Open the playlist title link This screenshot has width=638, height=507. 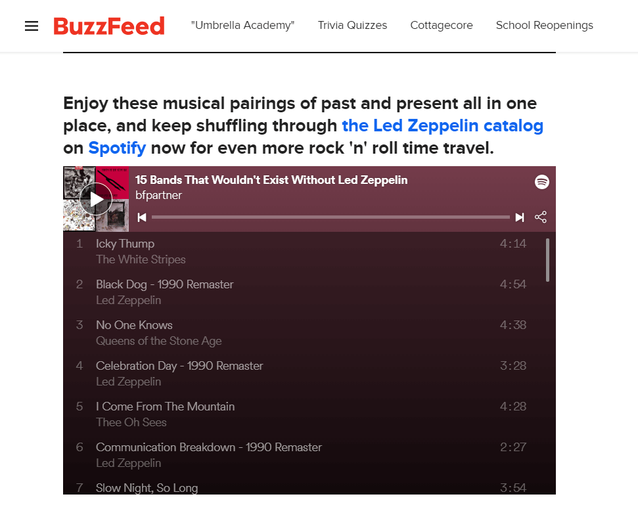[x=271, y=180]
